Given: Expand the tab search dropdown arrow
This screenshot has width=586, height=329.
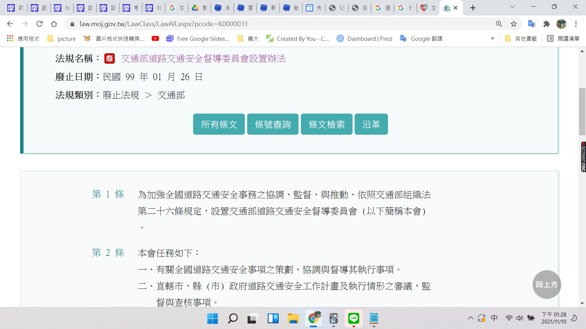Looking at the screenshot, I should (512, 7).
